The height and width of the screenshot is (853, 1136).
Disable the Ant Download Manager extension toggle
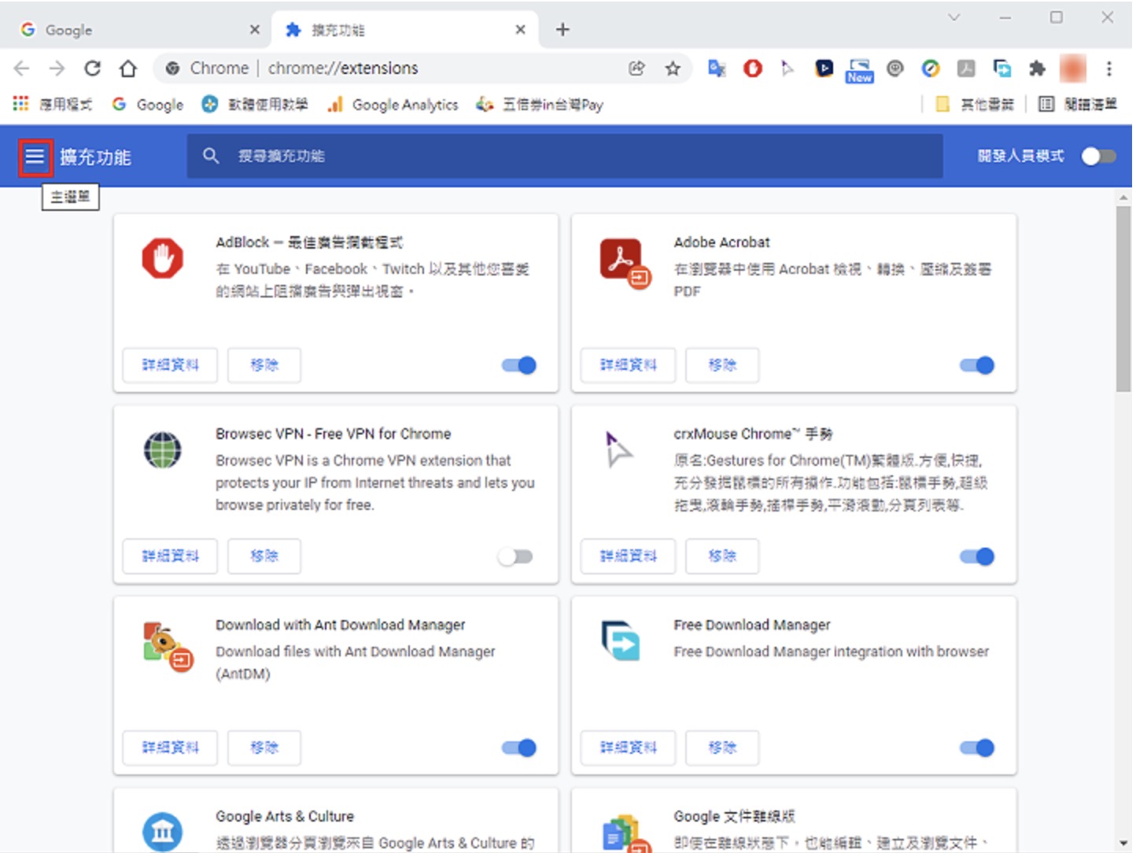(x=519, y=748)
